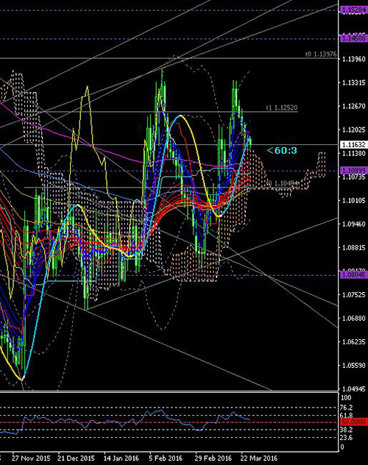Image resolution: width=368 pixels, height=465 pixels.
Task: Click the purple 1.15284 price level label
Action: pyautogui.click(x=354, y=10)
